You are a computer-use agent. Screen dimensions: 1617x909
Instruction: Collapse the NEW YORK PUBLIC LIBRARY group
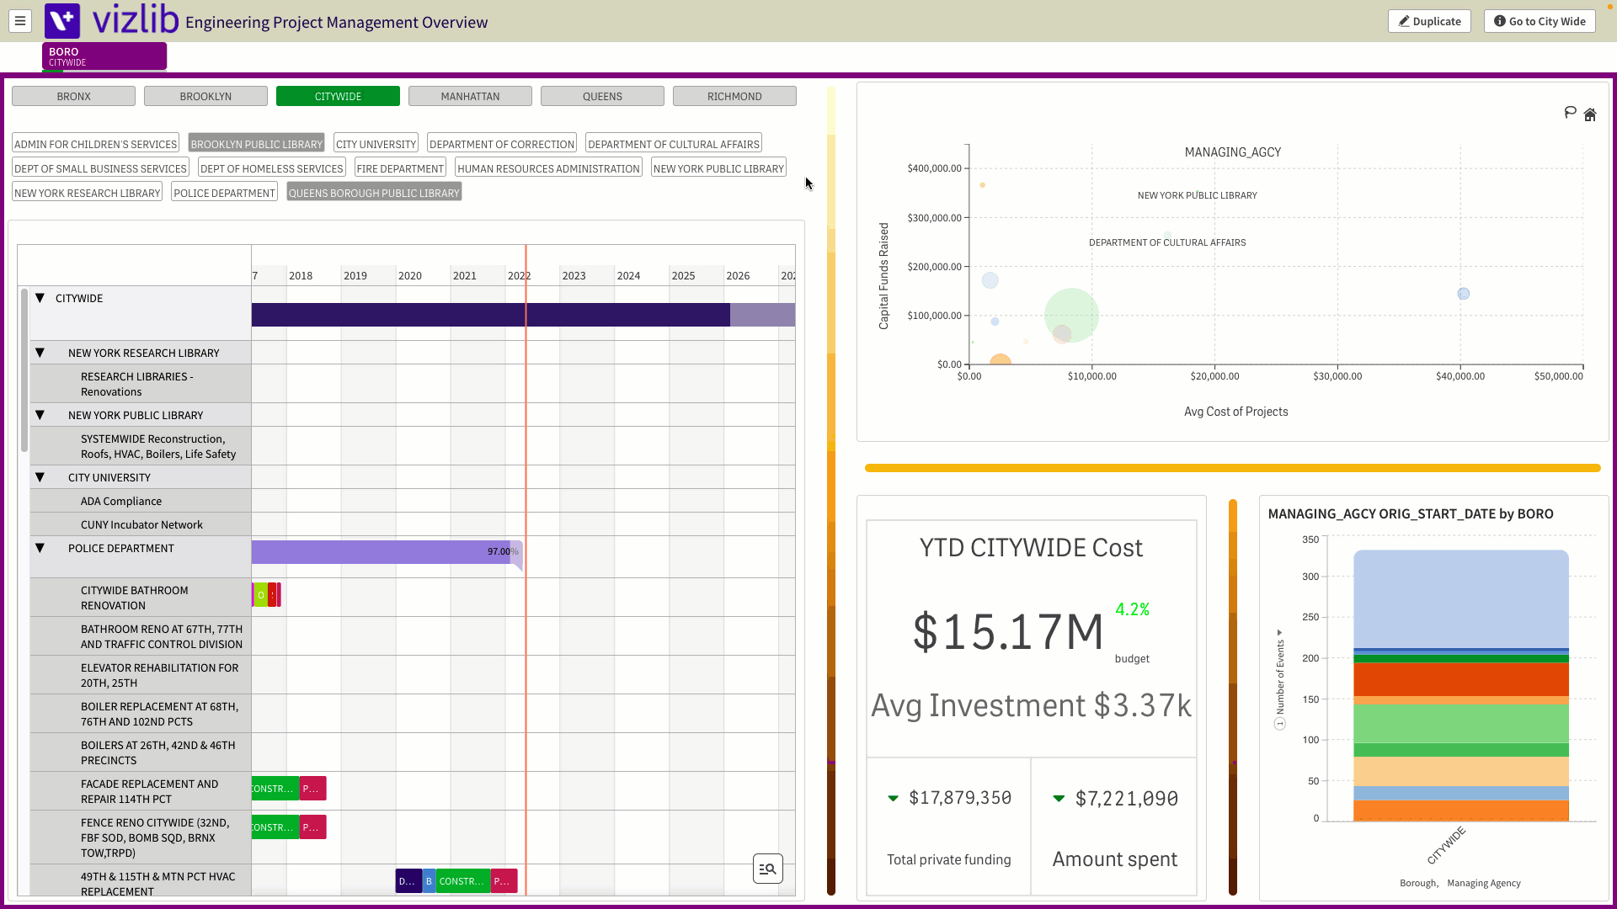pyautogui.click(x=39, y=414)
